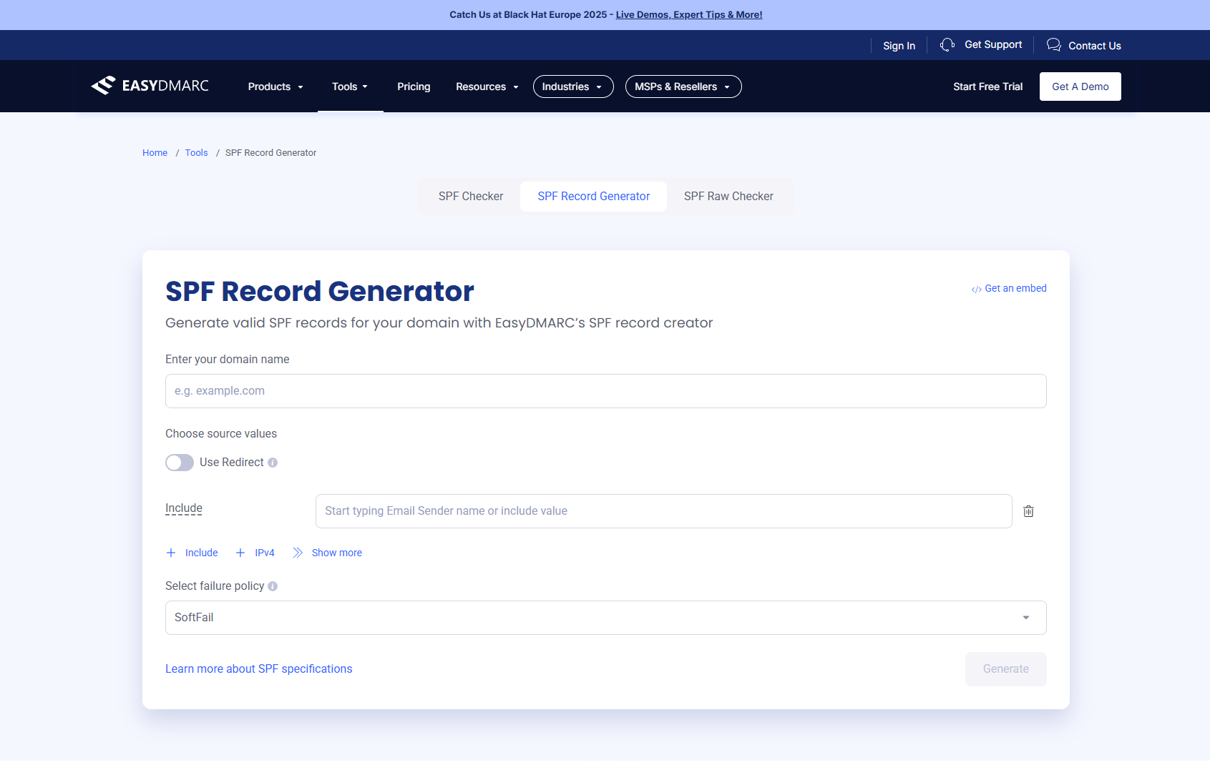Toggle the Use Redirect switch

179,462
